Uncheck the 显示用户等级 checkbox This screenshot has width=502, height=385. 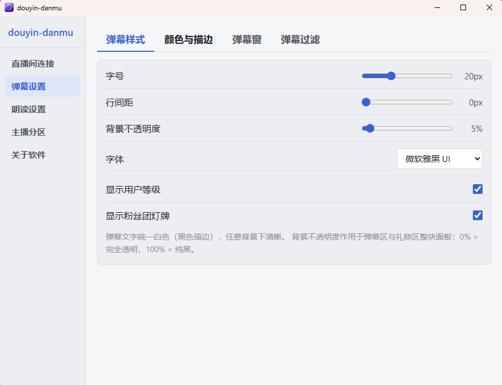point(477,189)
